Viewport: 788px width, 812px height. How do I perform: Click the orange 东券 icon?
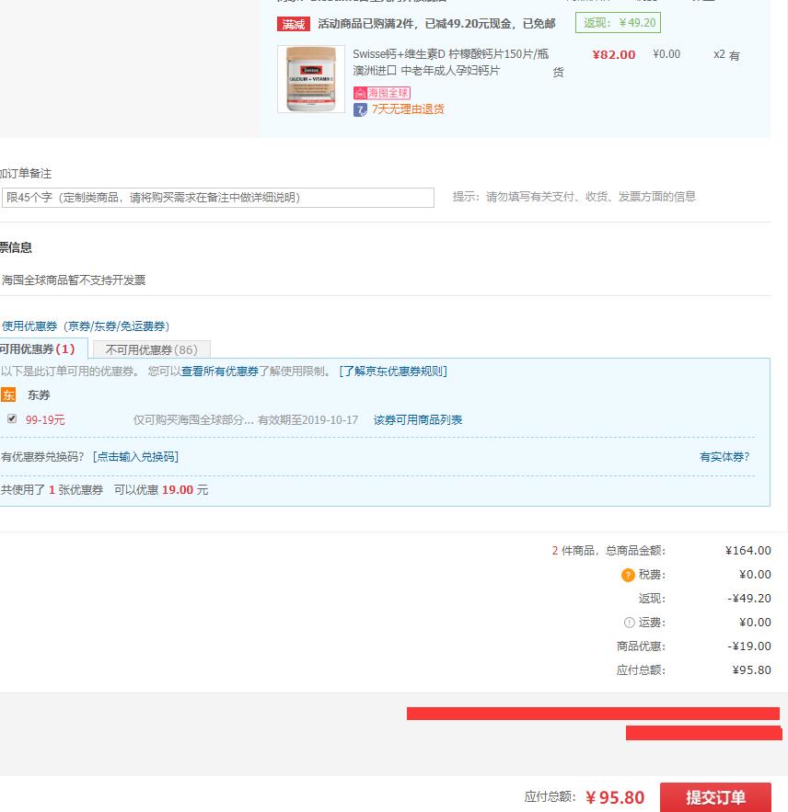pos(8,395)
